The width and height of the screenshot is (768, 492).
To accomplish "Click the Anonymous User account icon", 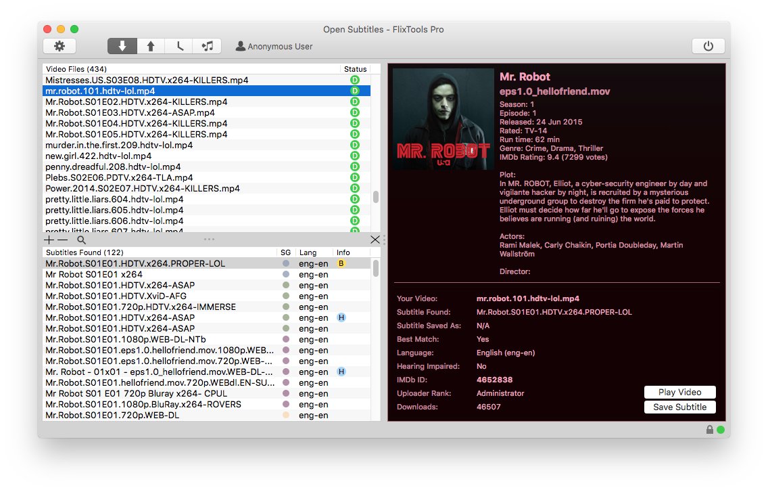I will tap(240, 46).
